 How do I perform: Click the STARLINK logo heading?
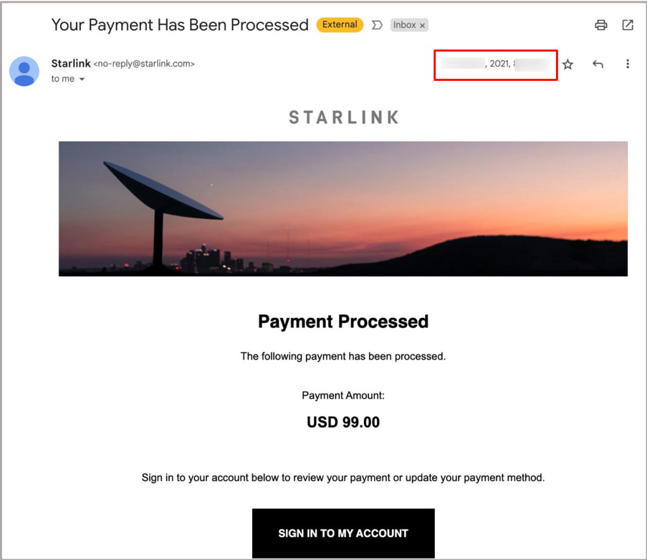(344, 118)
